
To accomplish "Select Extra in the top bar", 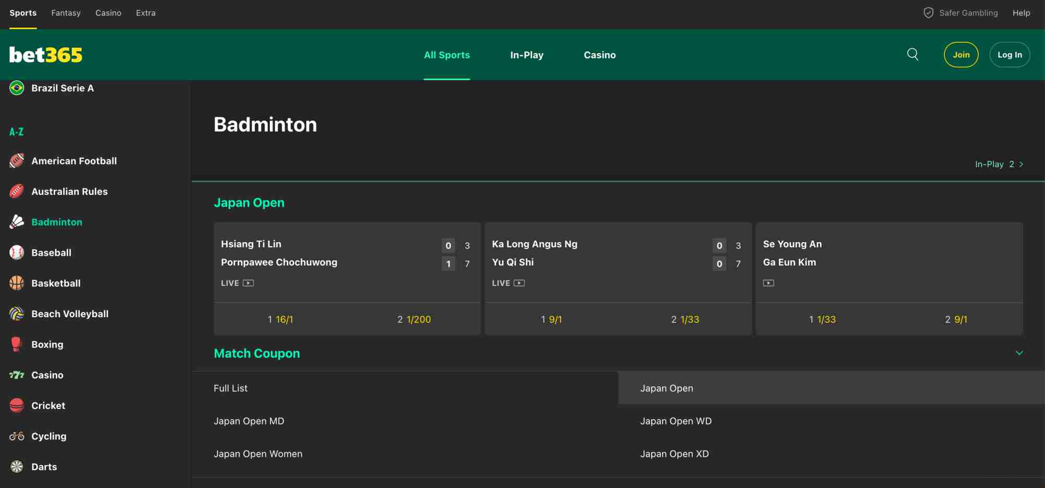I will tap(146, 13).
